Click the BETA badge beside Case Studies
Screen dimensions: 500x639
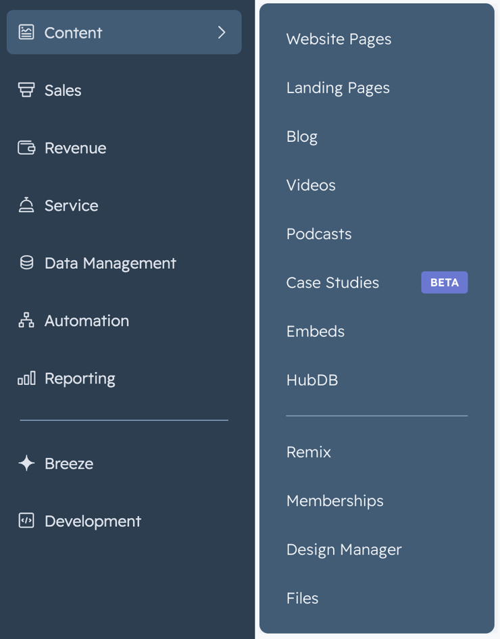(x=444, y=282)
